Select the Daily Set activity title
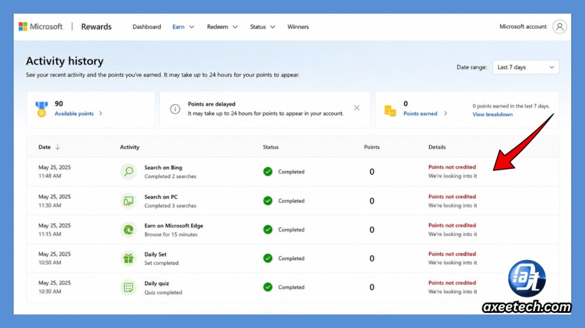Image resolution: width=585 pixels, height=328 pixels. pyautogui.click(x=155, y=254)
